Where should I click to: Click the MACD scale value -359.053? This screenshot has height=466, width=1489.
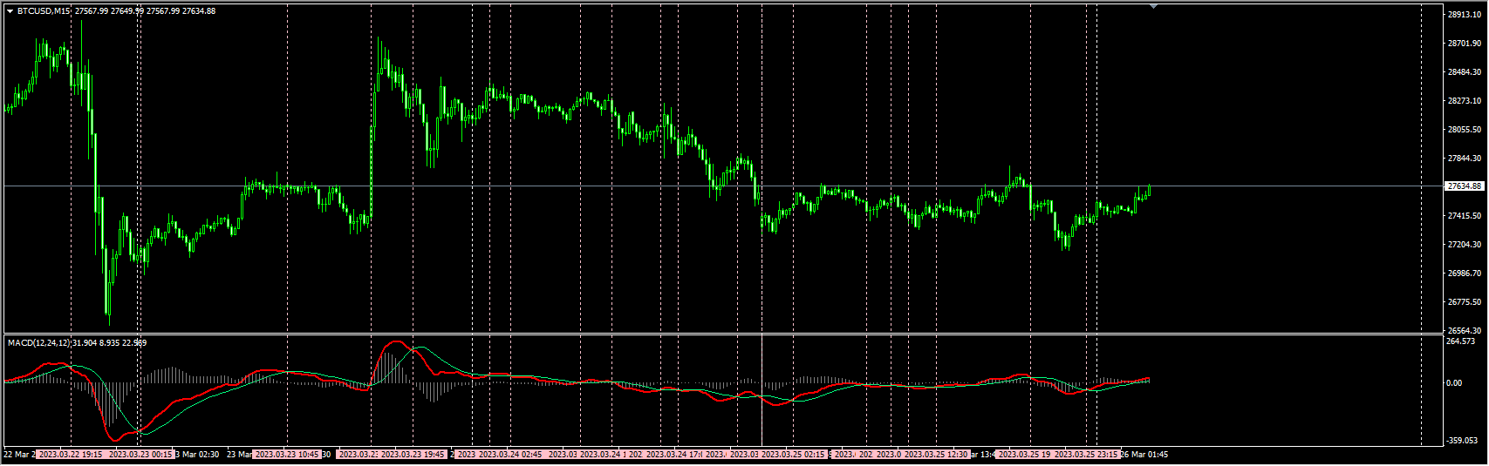pyautogui.click(x=1463, y=441)
